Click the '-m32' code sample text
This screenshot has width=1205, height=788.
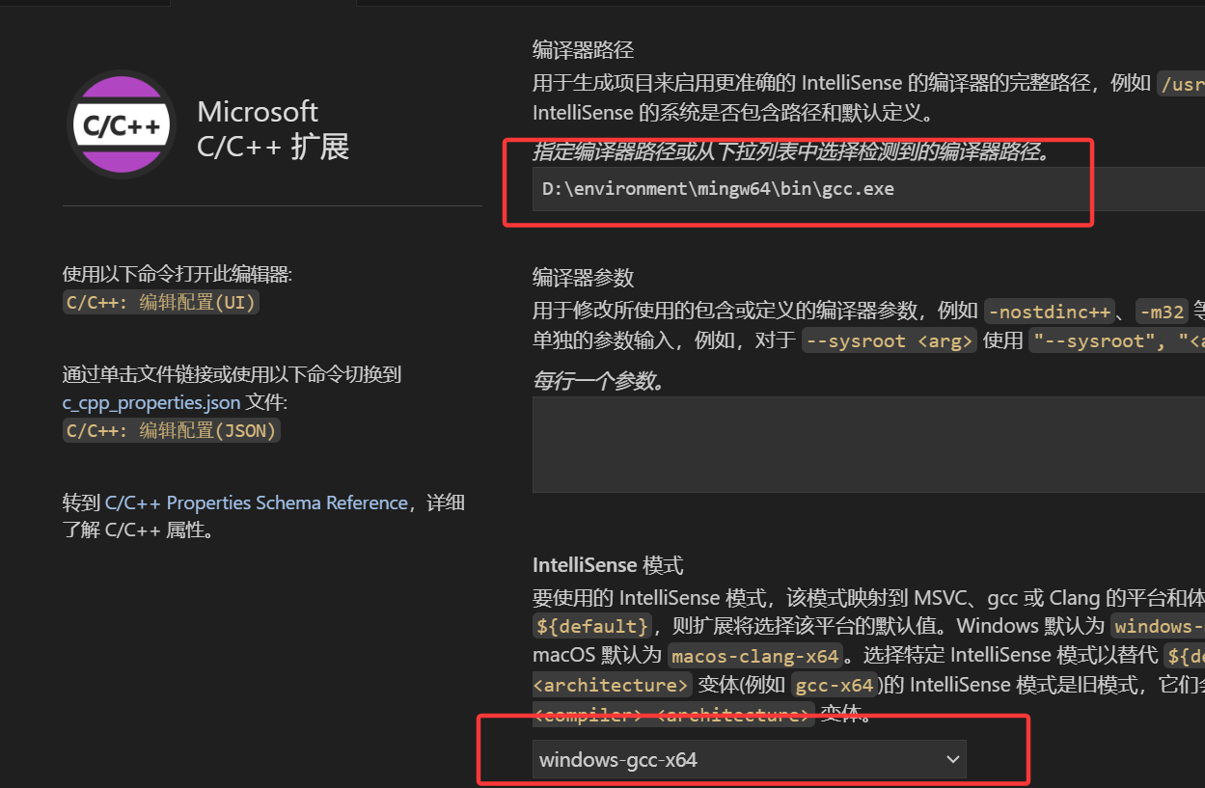pos(1161,312)
